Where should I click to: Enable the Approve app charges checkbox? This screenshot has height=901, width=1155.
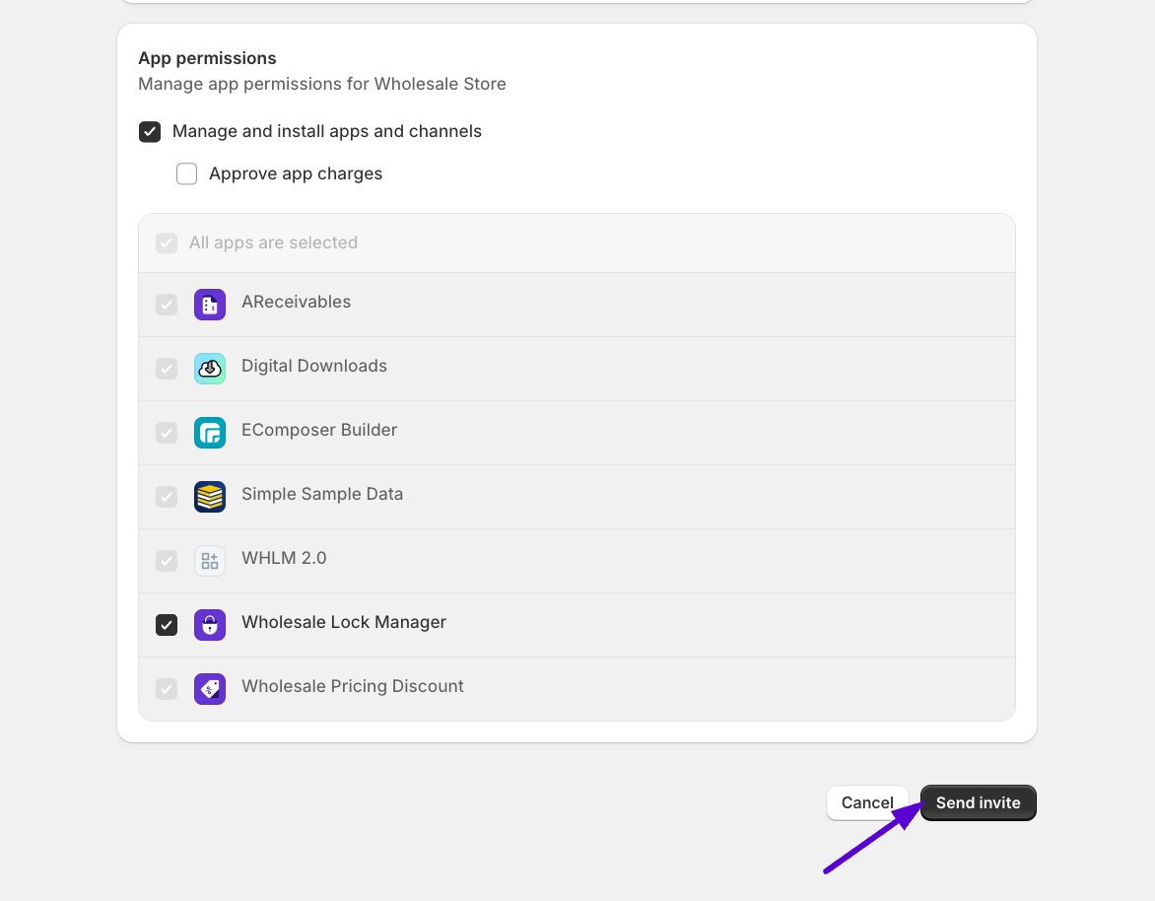[186, 173]
